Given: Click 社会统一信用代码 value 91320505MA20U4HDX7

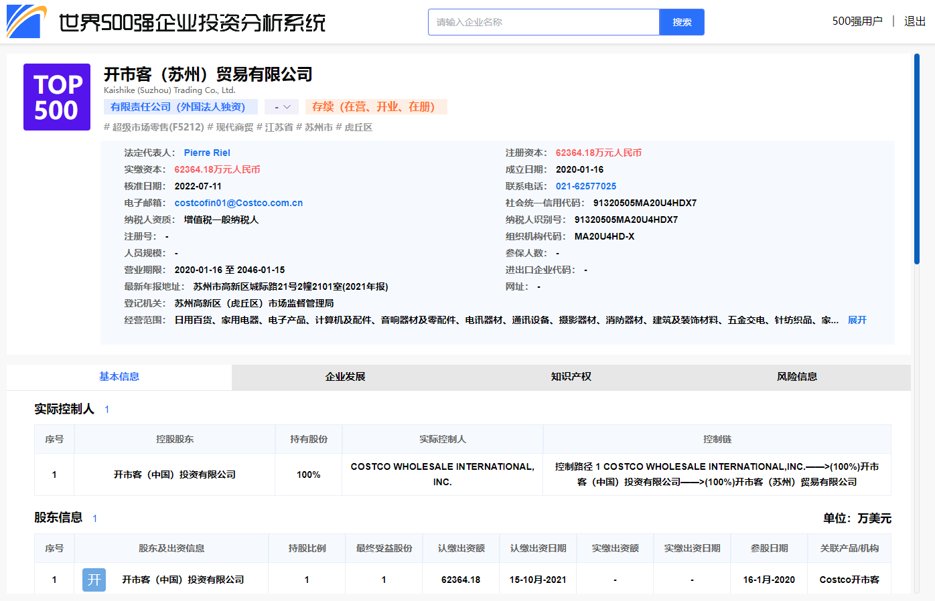Looking at the screenshot, I should click(x=645, y=203).
